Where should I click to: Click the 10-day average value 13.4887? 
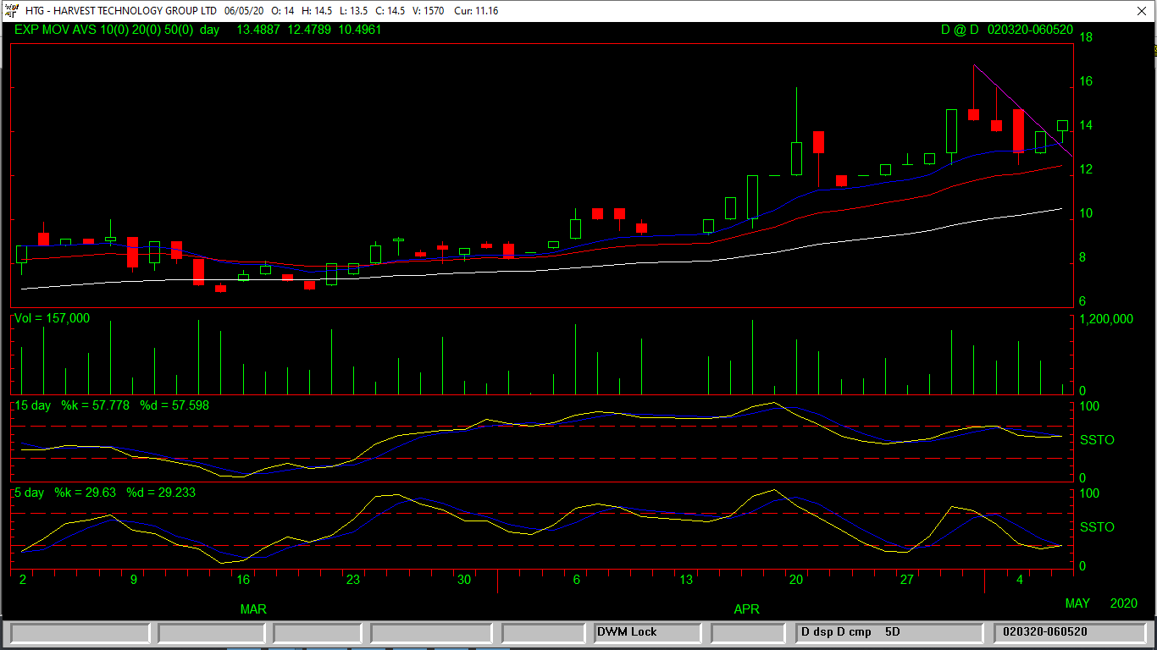(258, 30)
